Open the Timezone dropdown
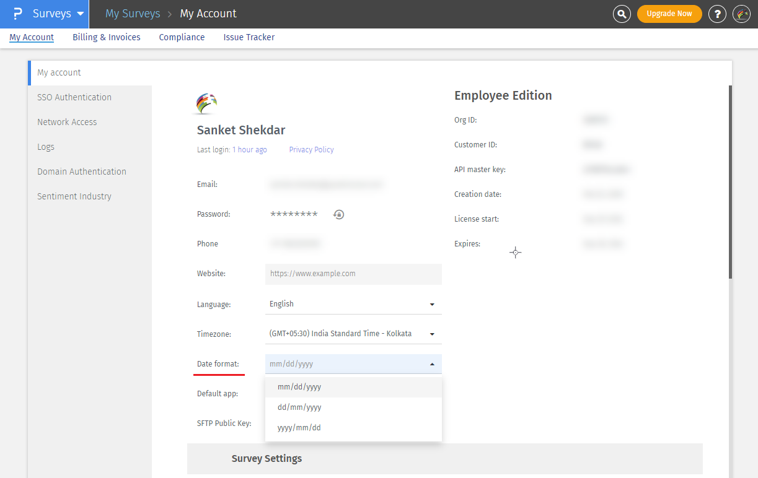 353,334
